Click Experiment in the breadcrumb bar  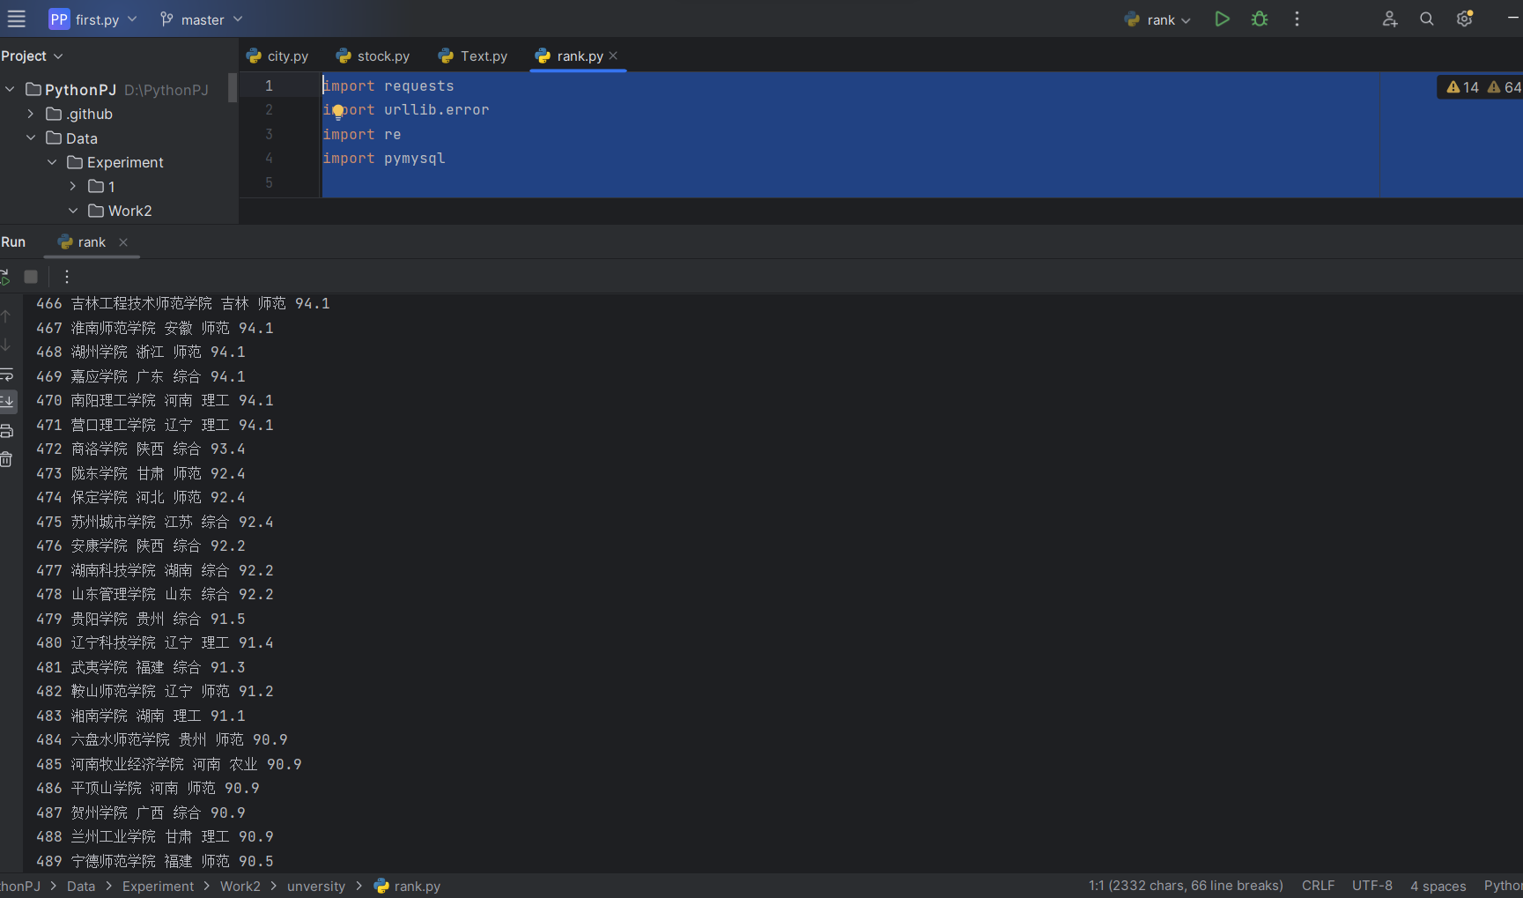(158, 887)
